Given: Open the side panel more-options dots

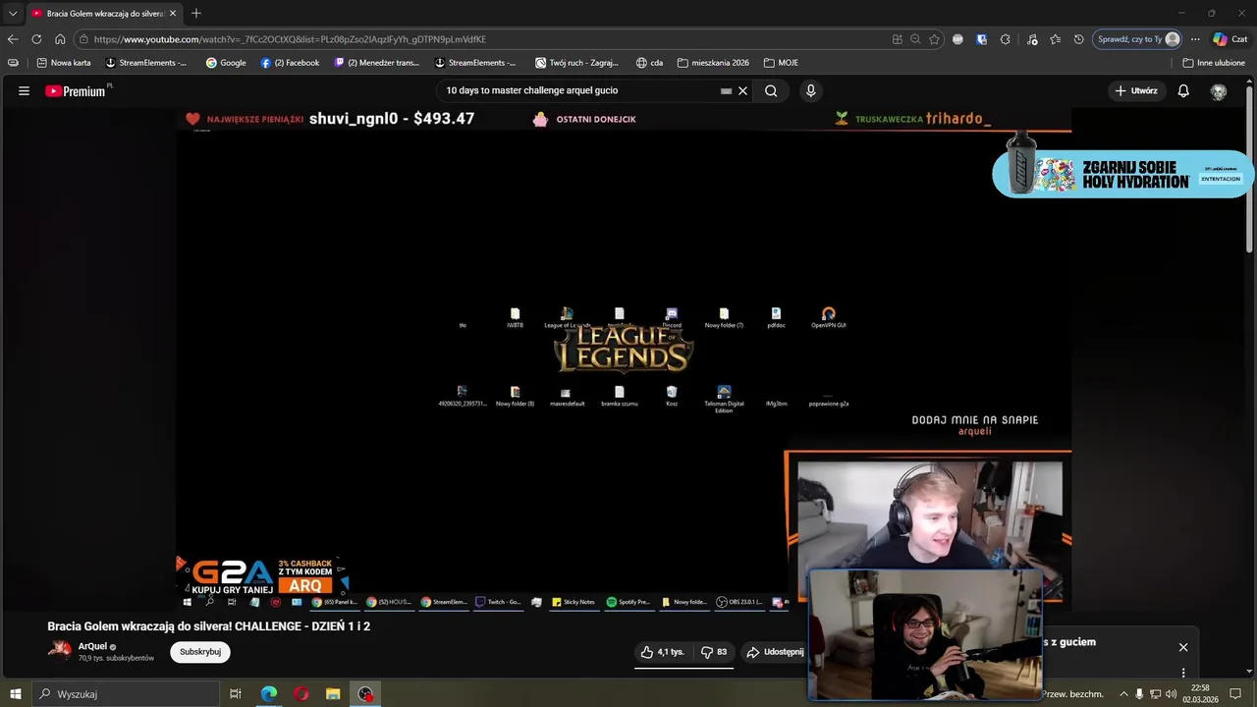Looking at the screenshot, I should [x=1183, y=673].
